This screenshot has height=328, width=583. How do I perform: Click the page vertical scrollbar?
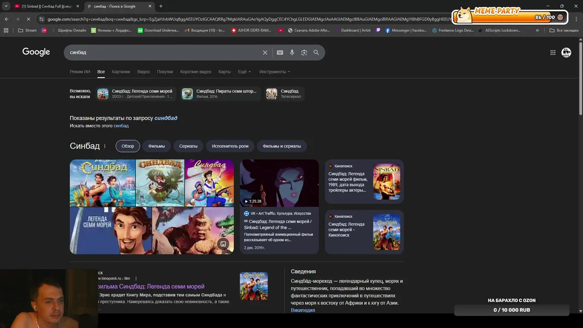(580, 77)
